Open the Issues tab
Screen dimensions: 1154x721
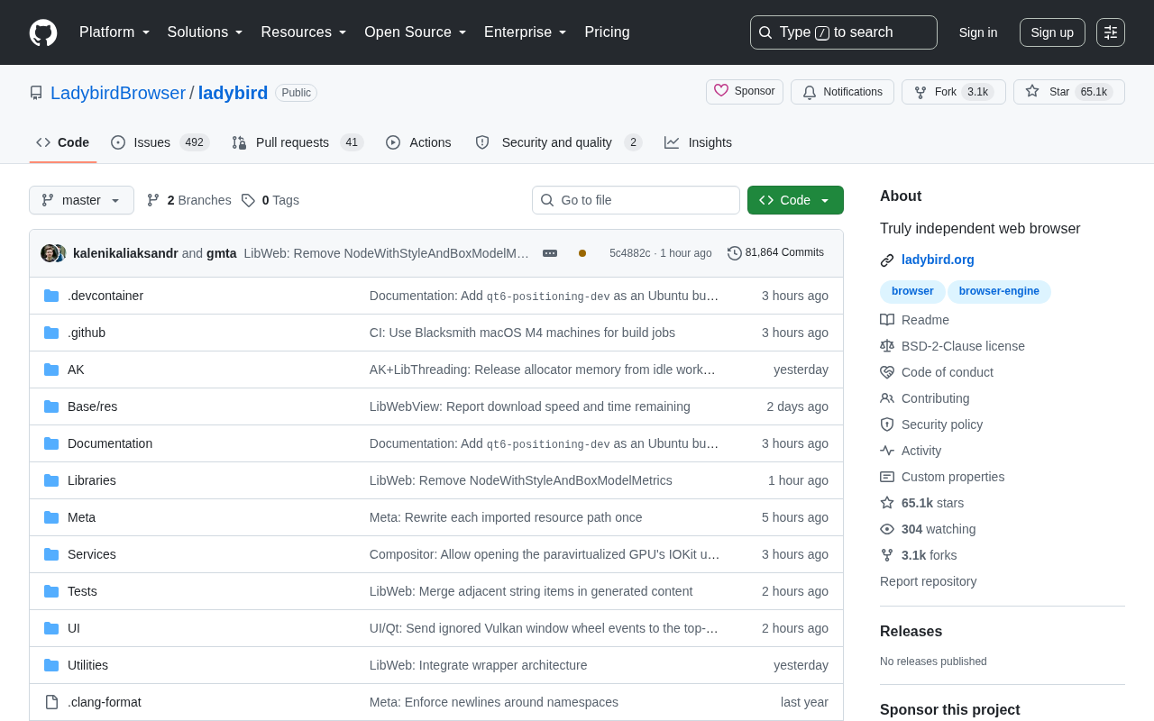[160, 142]
